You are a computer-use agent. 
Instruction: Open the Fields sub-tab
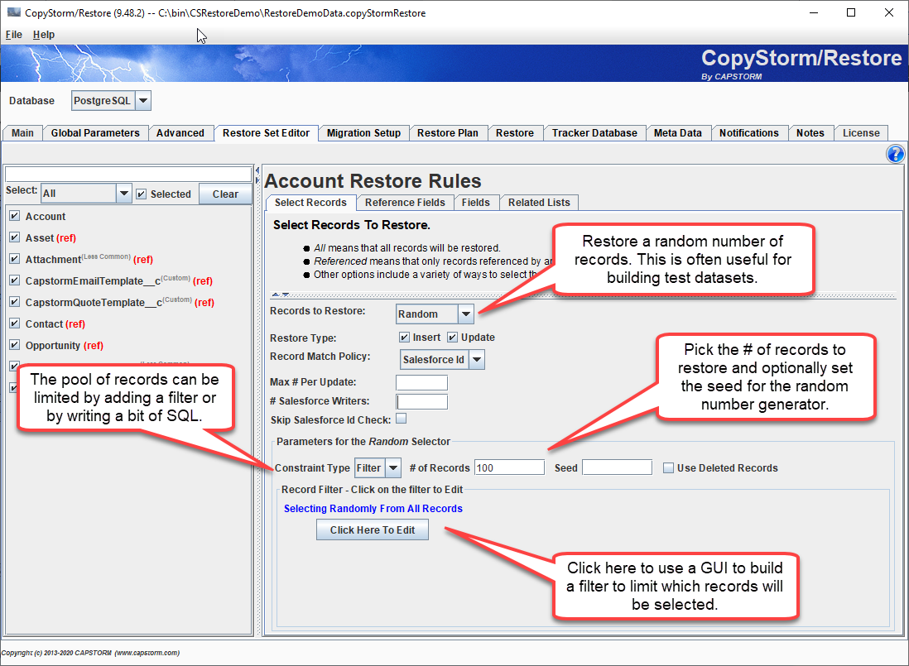point(475,203)
